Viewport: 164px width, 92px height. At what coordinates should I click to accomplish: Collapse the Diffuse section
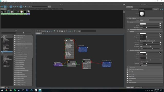click(128, 22)
